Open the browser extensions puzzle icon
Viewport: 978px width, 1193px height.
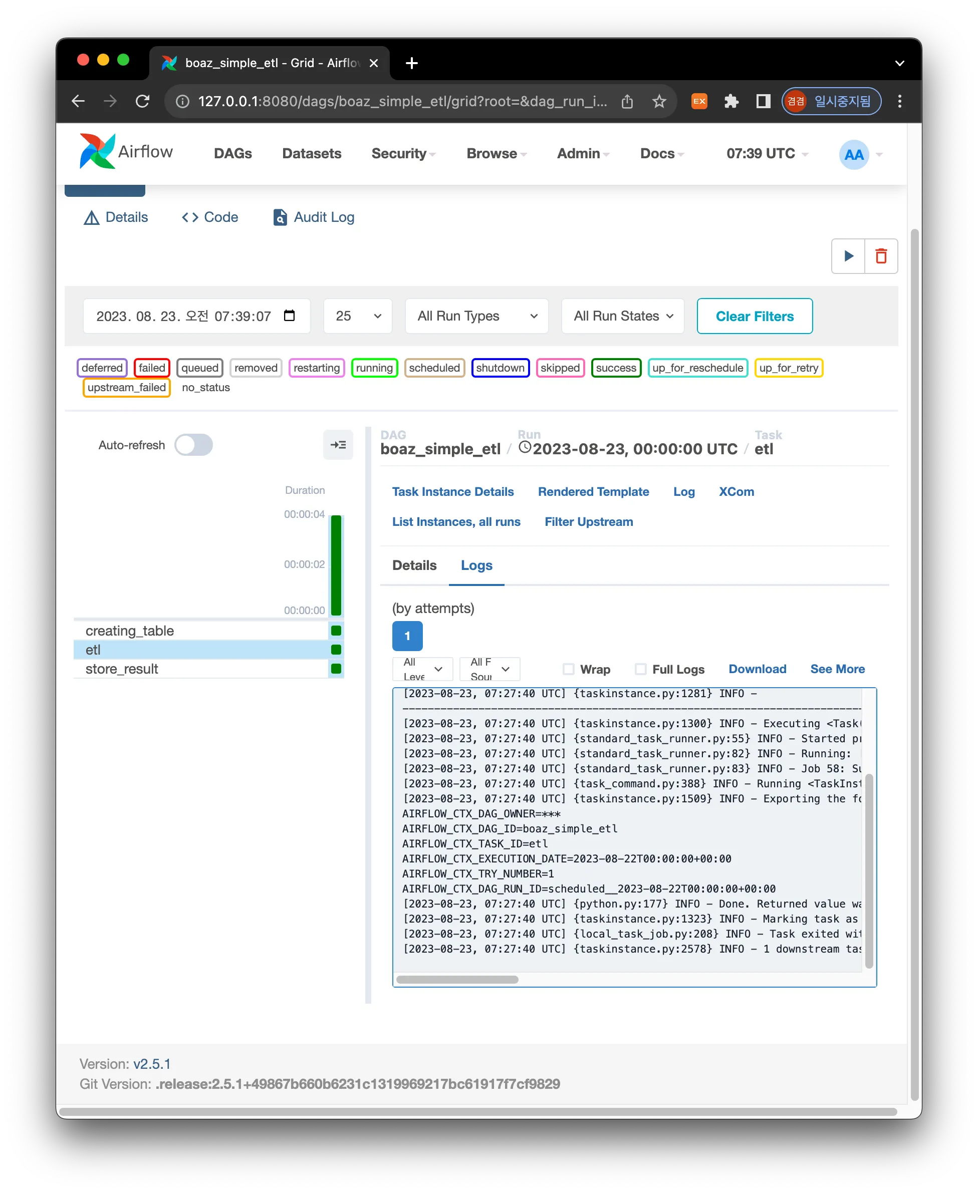coord(730,101)
